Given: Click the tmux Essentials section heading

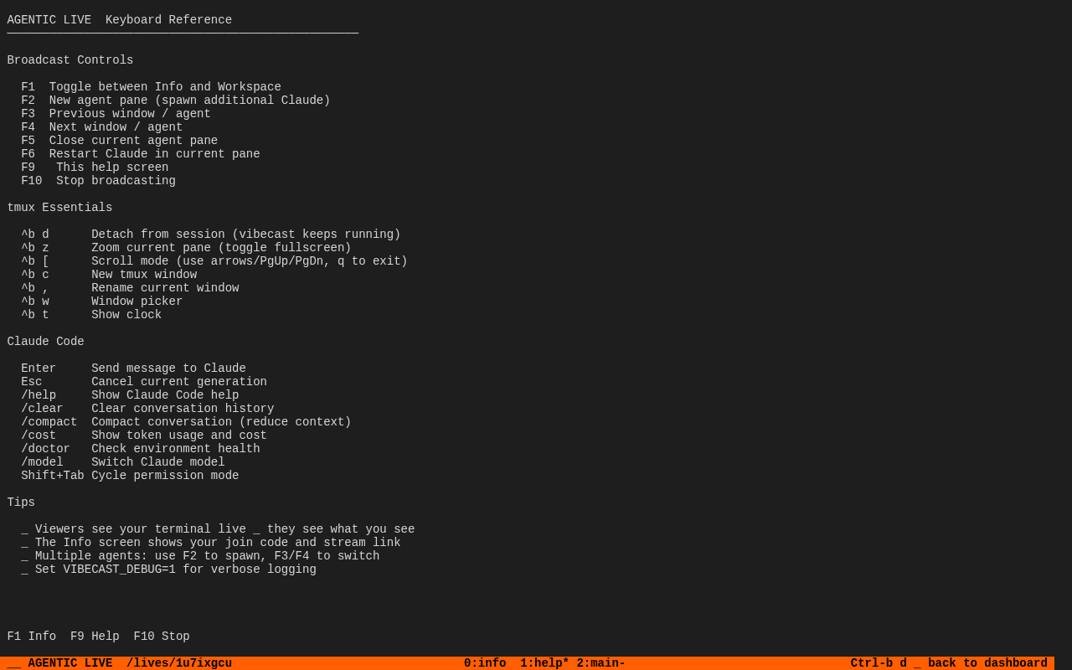Looking at the screenshot, I should coord(59,208).
